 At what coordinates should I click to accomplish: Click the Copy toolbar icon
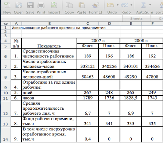pyautogui.click(x=69, y=5)
